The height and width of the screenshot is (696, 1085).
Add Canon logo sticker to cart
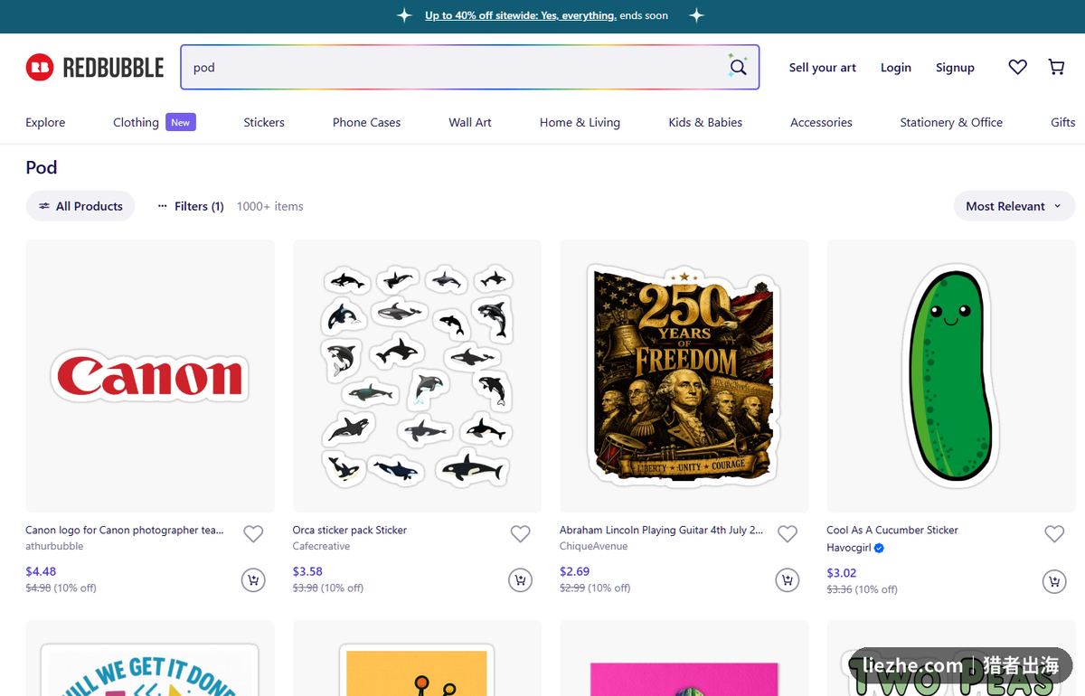pyautogui.click(x=253, y=580)
